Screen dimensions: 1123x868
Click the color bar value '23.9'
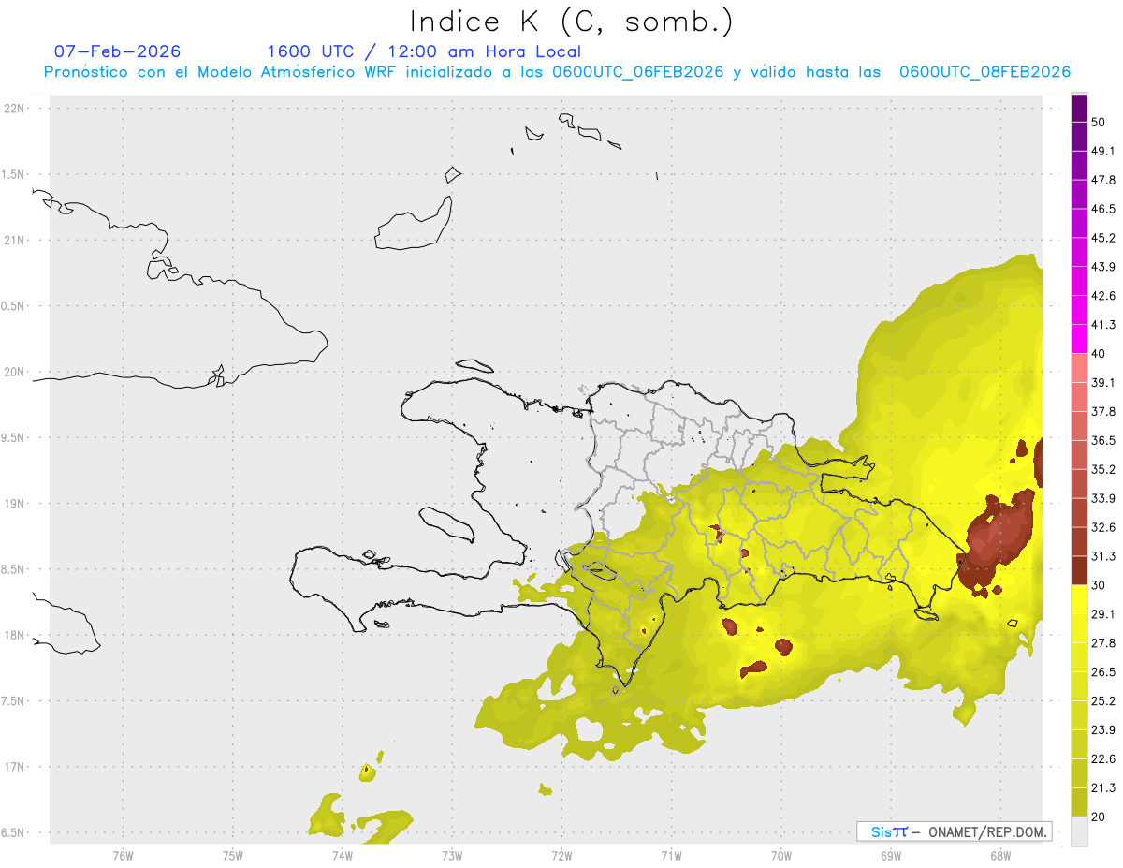[1103, 730]
